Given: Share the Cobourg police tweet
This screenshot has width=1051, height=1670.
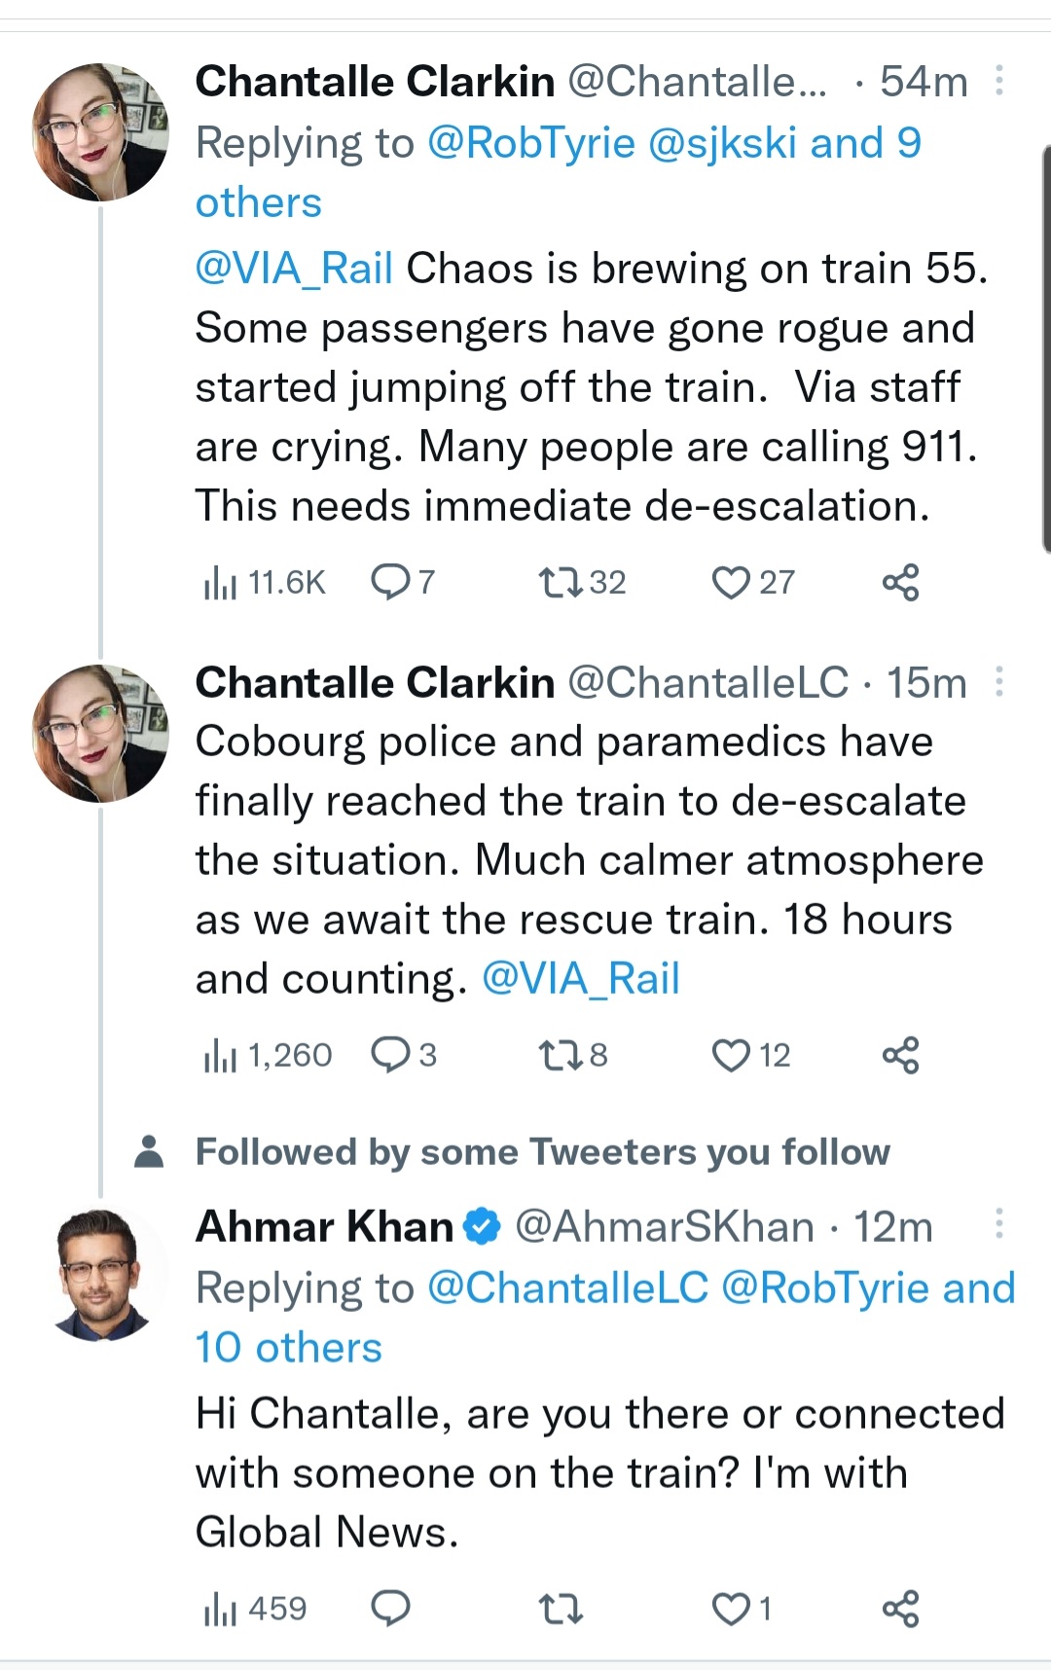Looking at the screenshot, I should click(900, 1055).
